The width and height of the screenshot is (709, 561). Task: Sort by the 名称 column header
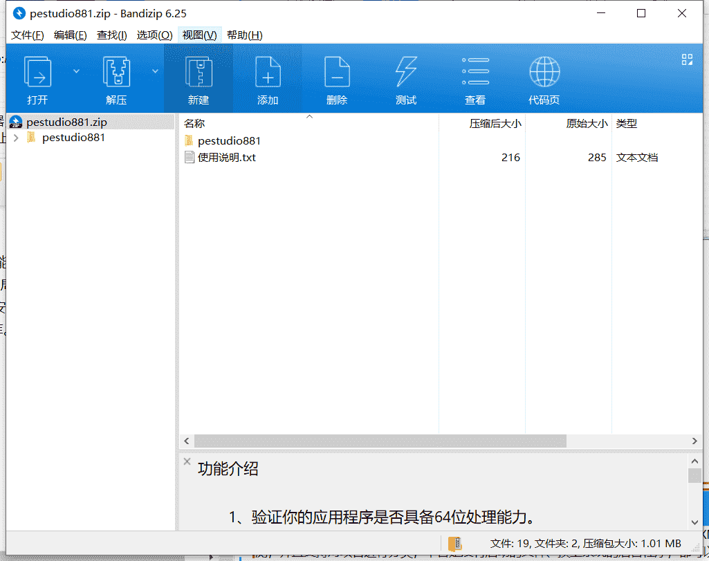(x=309, y=123)
